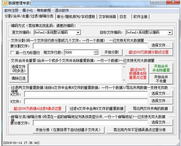Click the B文件 path input field
This screenshot has height=146, width=181.
click(x=86, y=101)
